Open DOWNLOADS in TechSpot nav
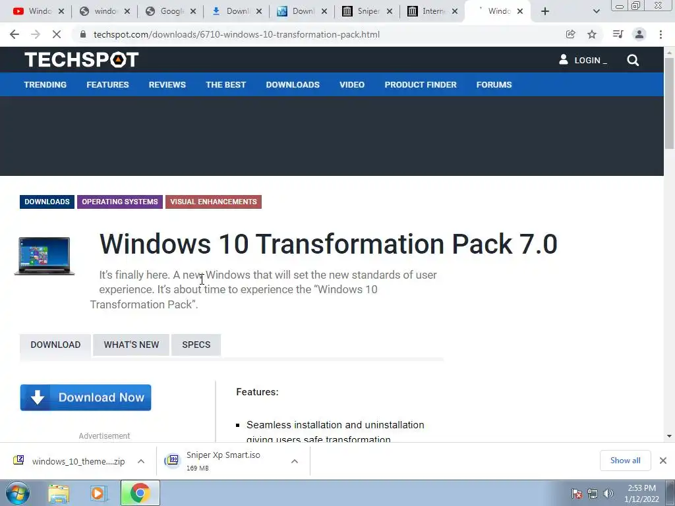Image resolution: width=675 pixels, height=506 pixels. pos(293,85)
